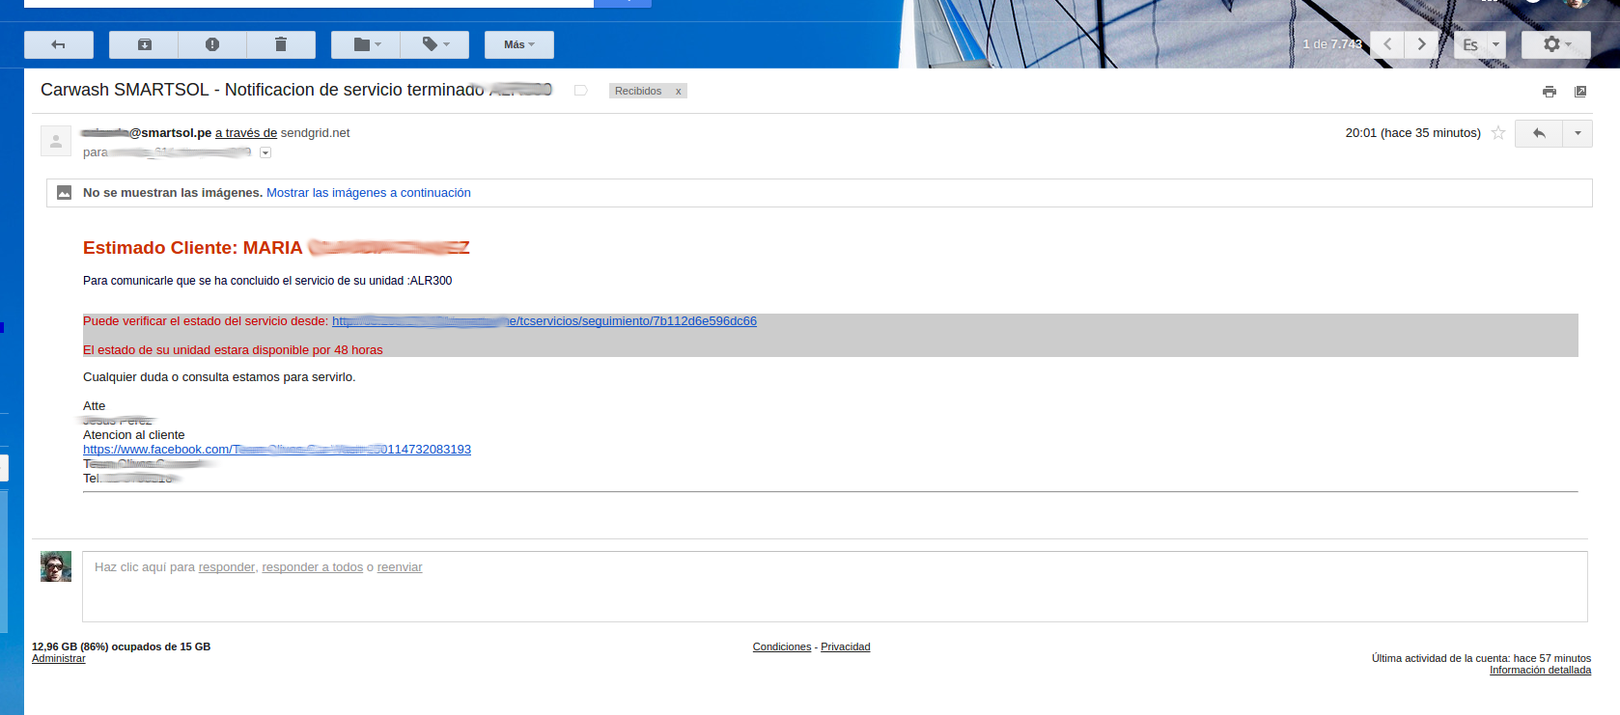The height and width of the screenshot is (715, 1620).
Task: Click the reenviar link
Action: coord(400,567)
